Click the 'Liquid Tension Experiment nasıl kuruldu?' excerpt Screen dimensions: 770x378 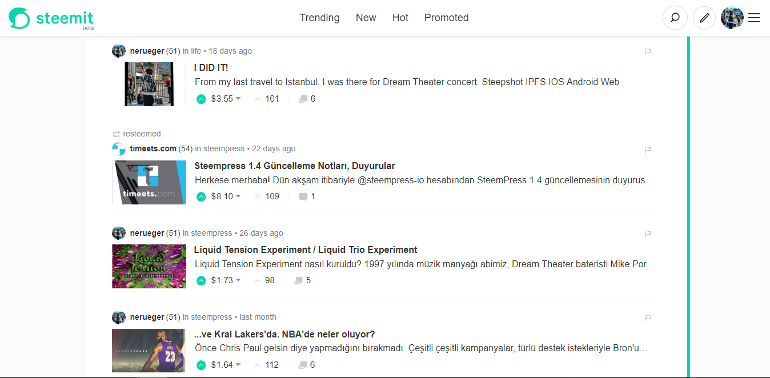tap(425, 264)
